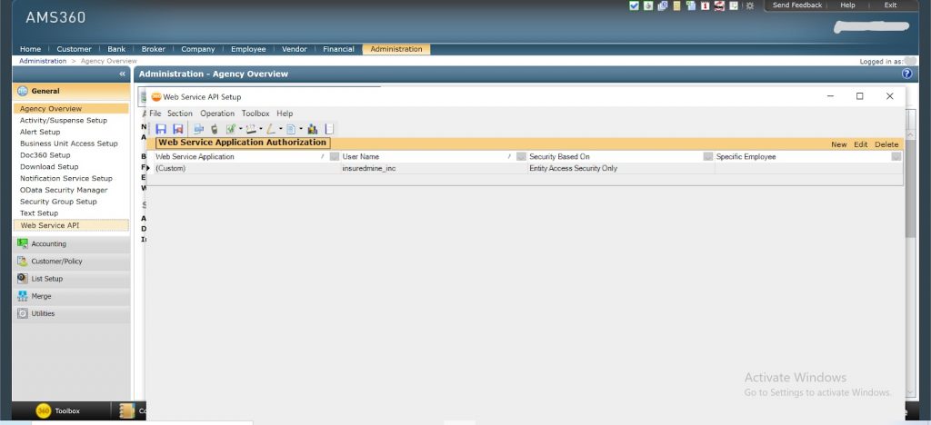The height and width of the screenshot is (425, 931).
Task: Click blue checkmark icon in top header
Action: tap(634, 5)
